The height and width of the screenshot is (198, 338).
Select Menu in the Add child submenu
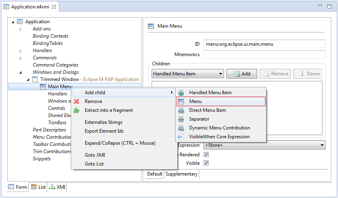221,101
